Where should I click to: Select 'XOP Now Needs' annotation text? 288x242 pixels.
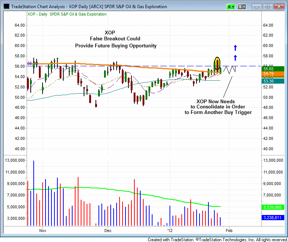click(x=216, y=101)
